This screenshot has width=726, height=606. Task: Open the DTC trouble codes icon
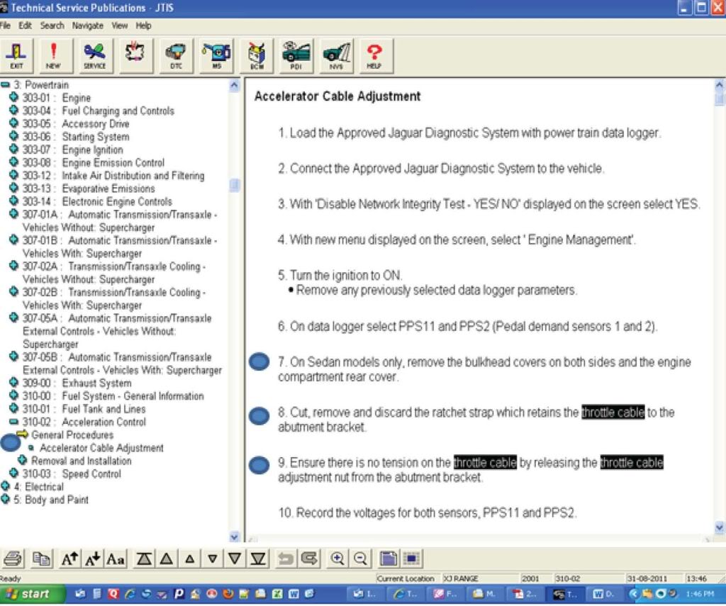click(176, 55)
